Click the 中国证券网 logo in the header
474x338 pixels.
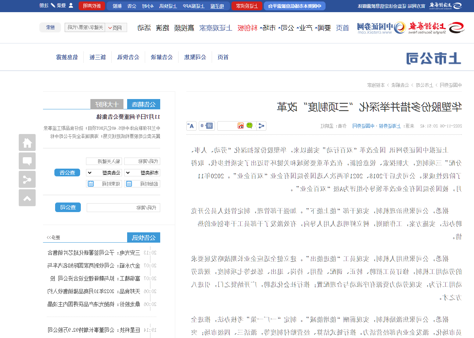click(381, 28)
